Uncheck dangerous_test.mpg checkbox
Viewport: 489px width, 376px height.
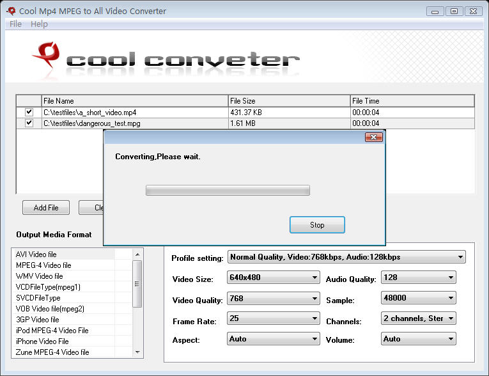29,123
